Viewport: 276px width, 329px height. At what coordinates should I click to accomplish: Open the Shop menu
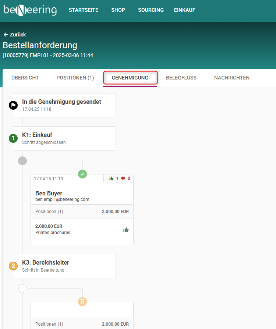coord(118,10)
